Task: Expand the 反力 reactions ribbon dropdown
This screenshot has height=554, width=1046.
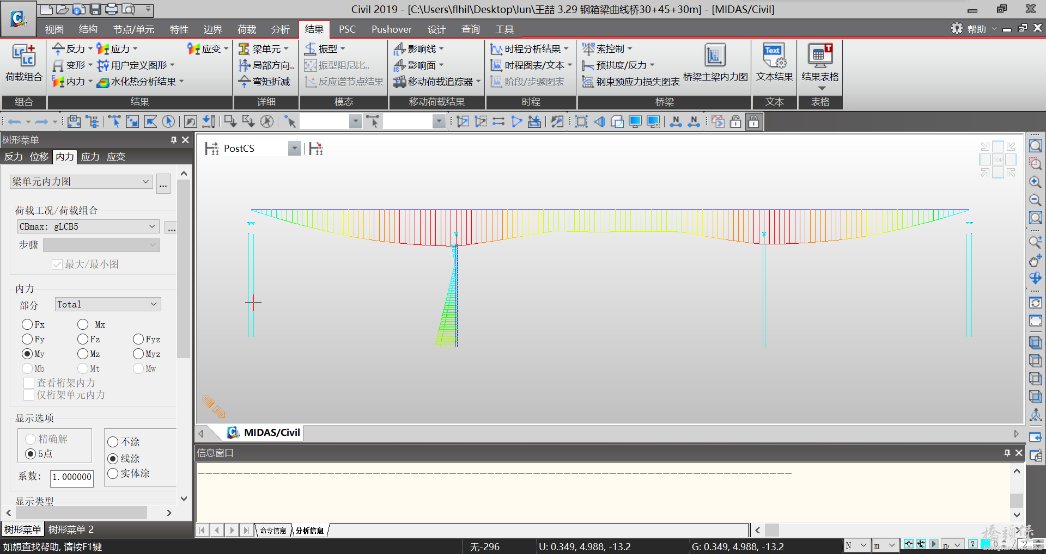Action: click(90, 49)
